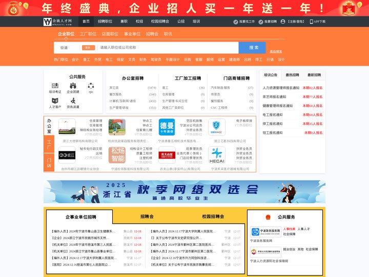369x277 pixels.
Task: Click the job or company name search field
Action: [x=168, y=48]
